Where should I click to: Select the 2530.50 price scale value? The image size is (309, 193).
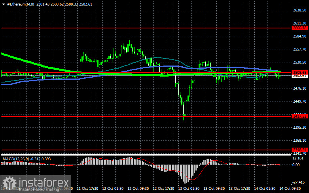pyautogui.click(x=300, y=62)
